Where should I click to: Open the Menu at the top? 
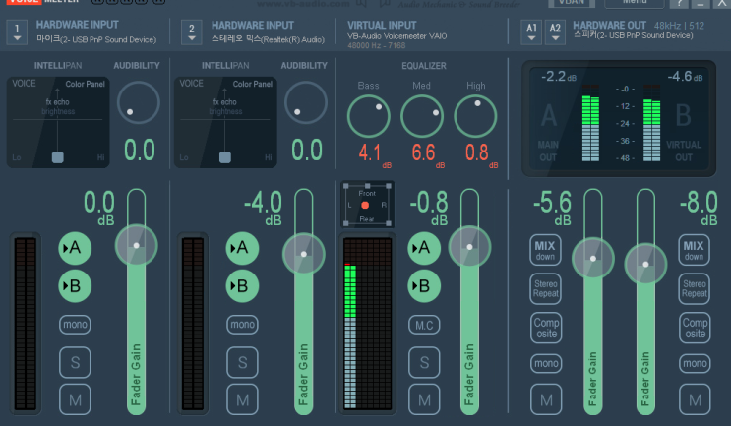click(x=634, y=3)
